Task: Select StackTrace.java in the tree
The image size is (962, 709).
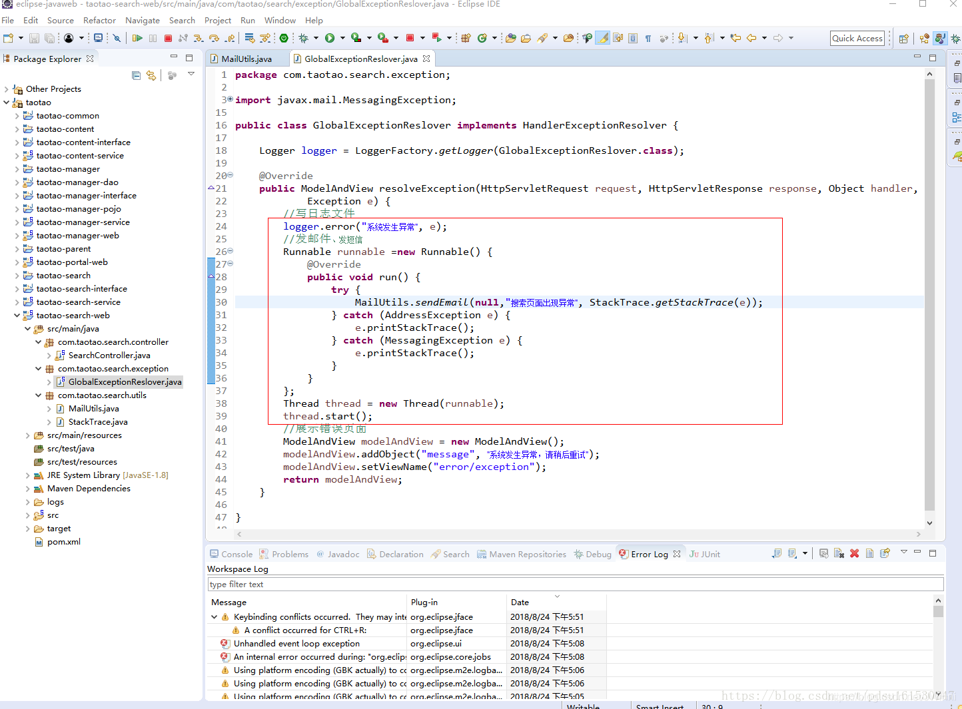Action: [x=98, y=422]
